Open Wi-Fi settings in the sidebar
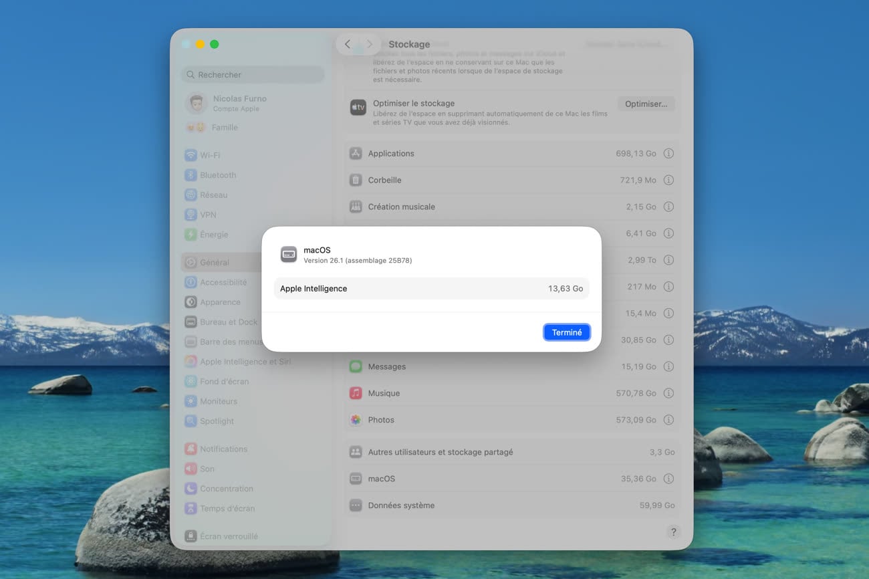 [210, 155]
